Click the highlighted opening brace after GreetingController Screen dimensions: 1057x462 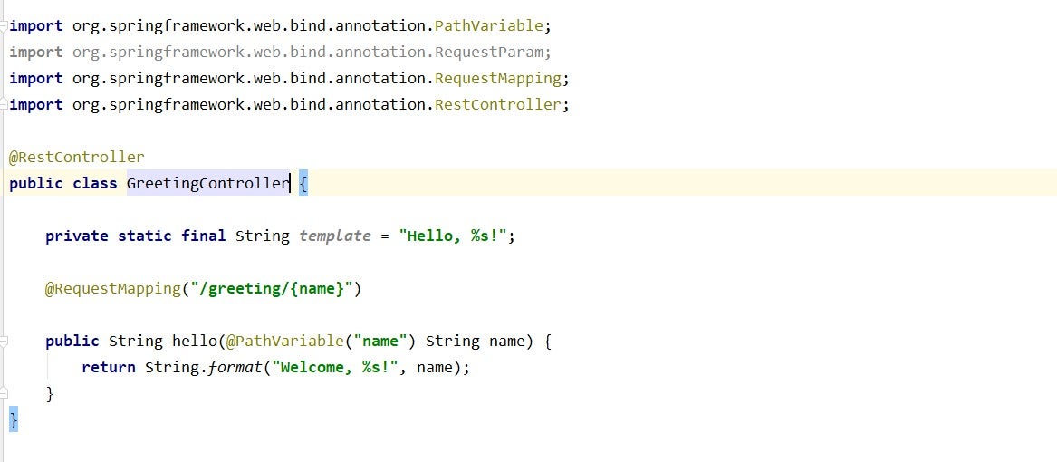[303, 183]
